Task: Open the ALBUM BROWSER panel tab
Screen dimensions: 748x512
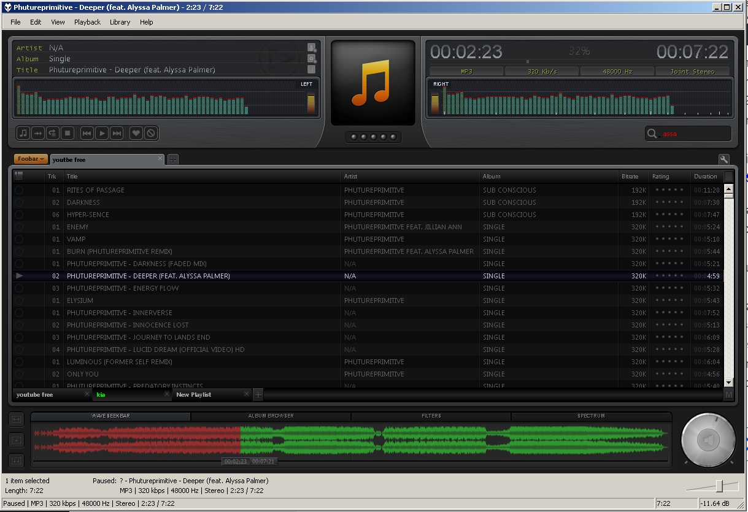Action: (x=271, y=416)
